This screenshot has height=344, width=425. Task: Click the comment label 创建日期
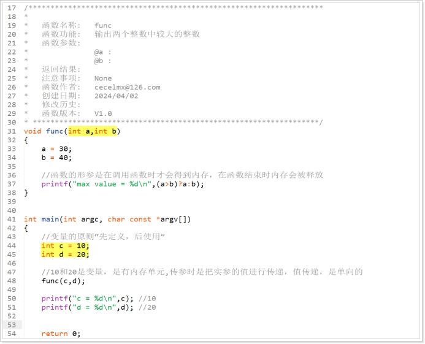pos(61,96)
